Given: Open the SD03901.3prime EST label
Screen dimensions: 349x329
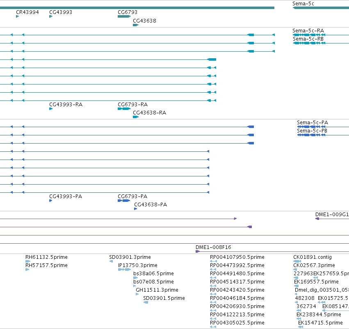Looking at the screenshot, I should tap(130, 257).
